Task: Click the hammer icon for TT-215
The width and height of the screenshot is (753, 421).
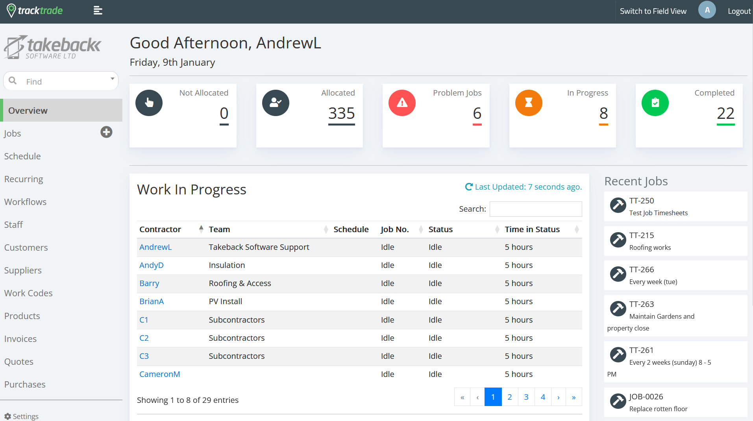Action: pyautogui.click(x=618, y=240)
